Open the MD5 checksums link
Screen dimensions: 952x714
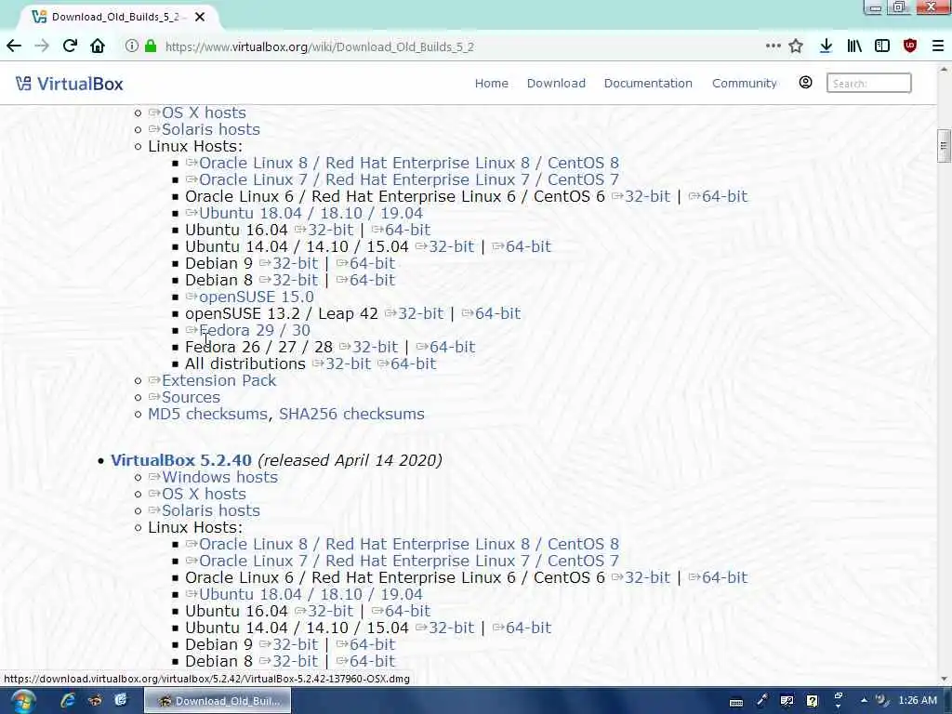[x=207, y=414]
